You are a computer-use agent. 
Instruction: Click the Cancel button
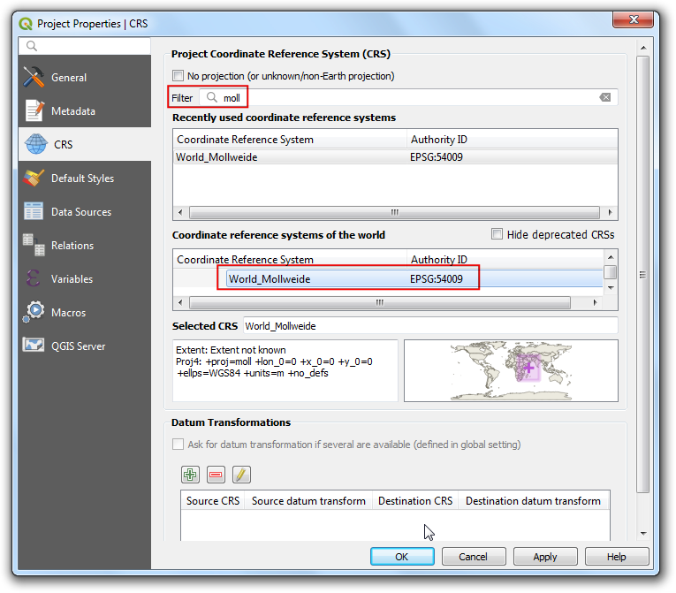point(473,557)
